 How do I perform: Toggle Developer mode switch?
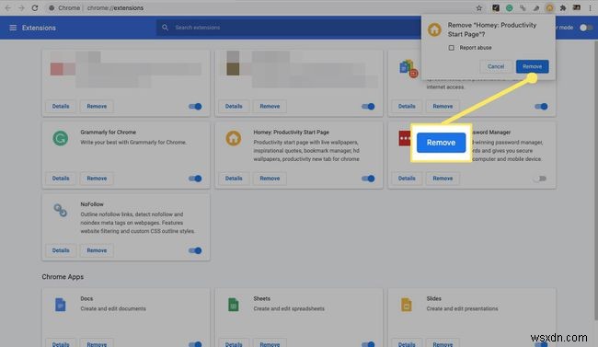[586, 28]
